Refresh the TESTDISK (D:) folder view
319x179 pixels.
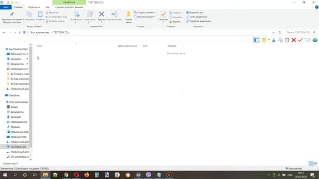(280, 32)
